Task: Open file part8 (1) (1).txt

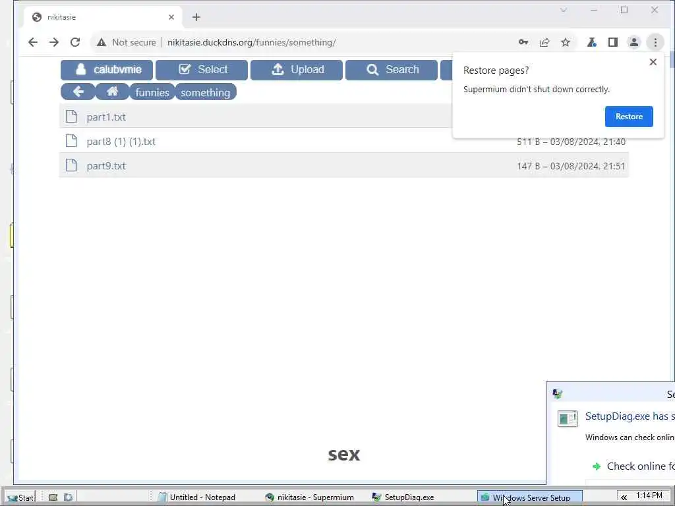Action: [x=121, y=142]
